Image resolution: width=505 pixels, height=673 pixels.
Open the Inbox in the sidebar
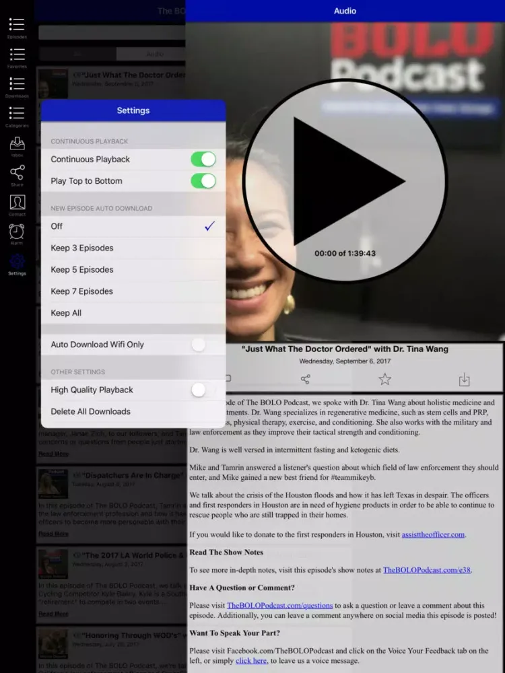pos(17,146)
